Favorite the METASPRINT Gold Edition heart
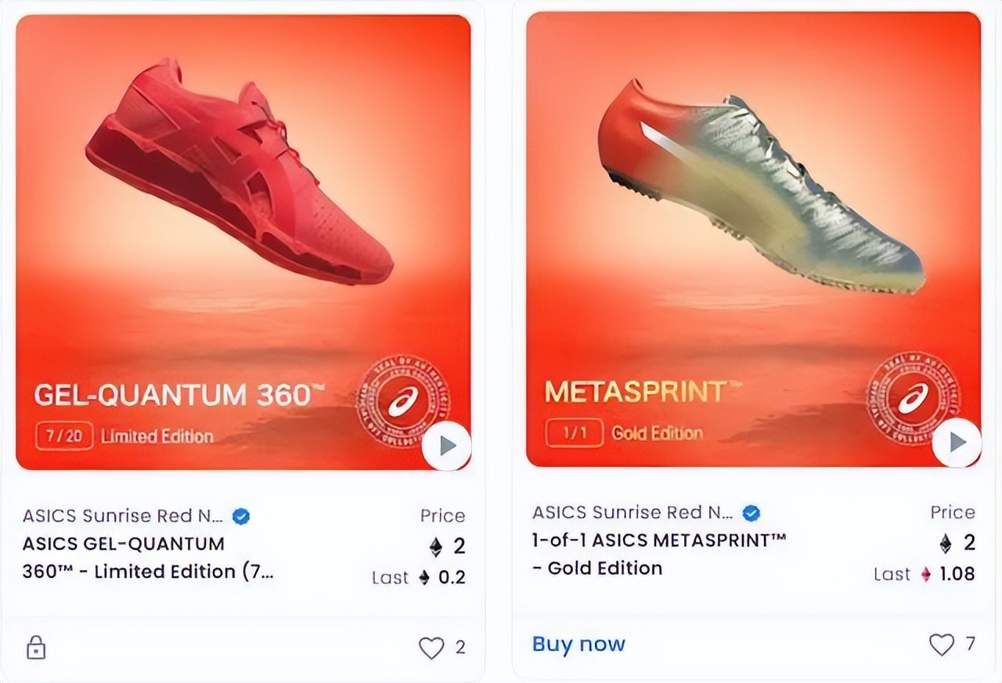Viewport: 1002px width, 683px height. [x=942, y=645]
